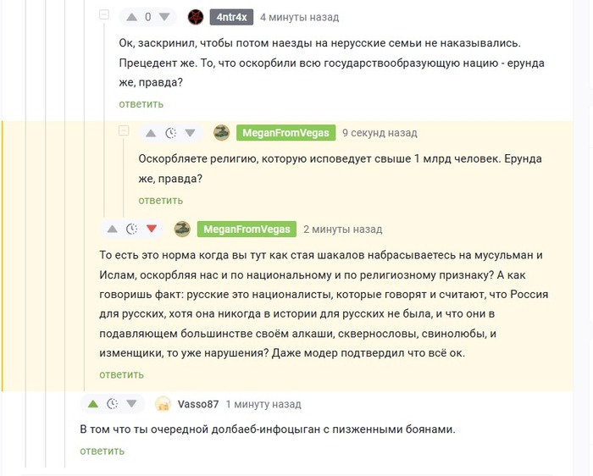Click the green upvote arrow on Vasso87 comment
The image size is (593, 476).
[93, 404]
